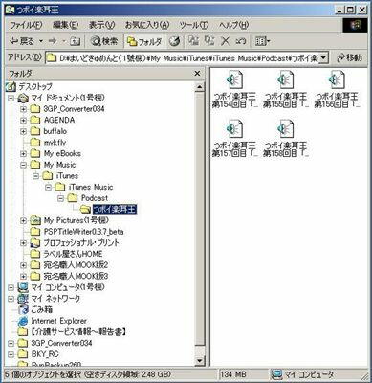Click the Back (戻る) button
This screenshot has height=383, width=372.
click(22, 41)
